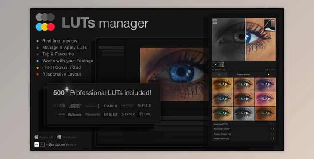
Task: Click the GoPro brand logo
Action: pyautogui.click(x=127, y=106)
